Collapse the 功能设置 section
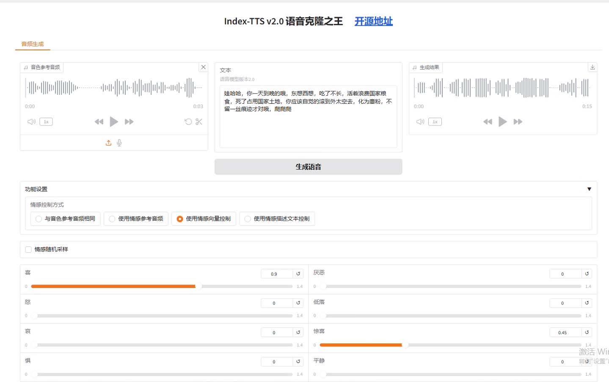609x382 pixels. (x=589, y=189)
